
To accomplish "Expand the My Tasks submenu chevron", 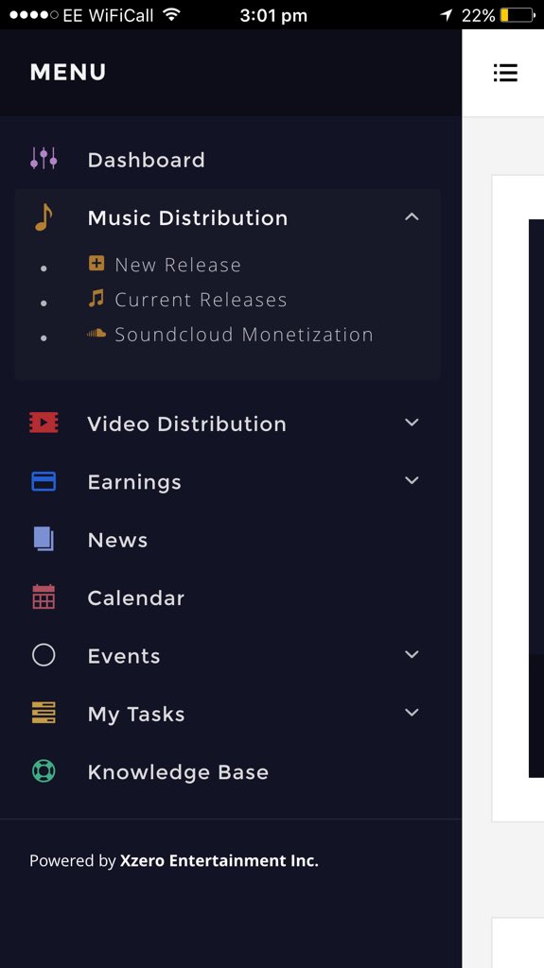I will pyautogui.click(x=412, y=713).
